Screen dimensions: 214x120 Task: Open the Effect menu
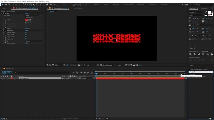coord(24,2)
